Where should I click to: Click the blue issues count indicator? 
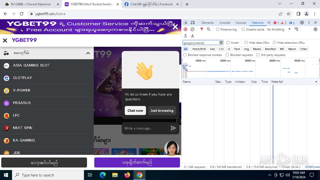(292, 23)
